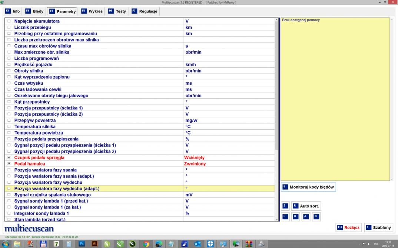398x248 pixels.
Task: Click the N shortcut button
Action: click(x=316, y=217)
